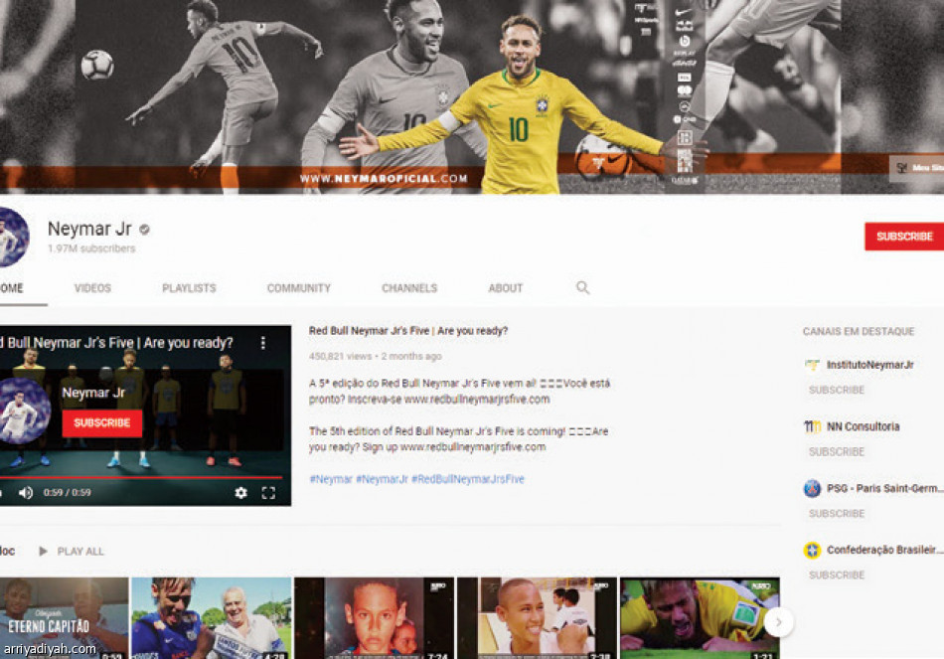Click the Confederação Brasileira channel icon
This screenshot has height=659, width=944.
[x=812, y=550]
